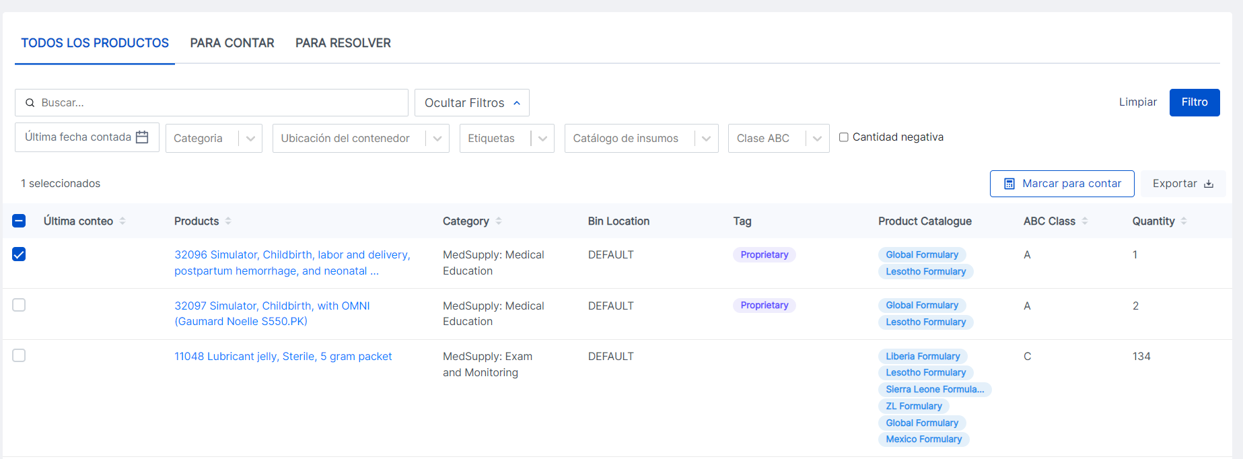Click the calendar icon in last counted date
This screenshot has width=1243, height=459.
point(142,137)
